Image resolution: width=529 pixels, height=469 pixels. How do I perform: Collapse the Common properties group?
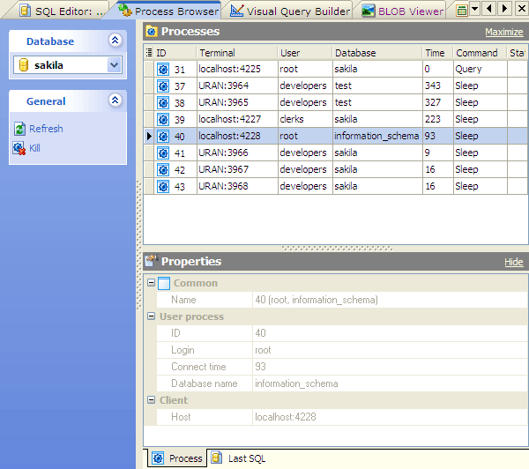pyautogui.click(x=151, y=283)
